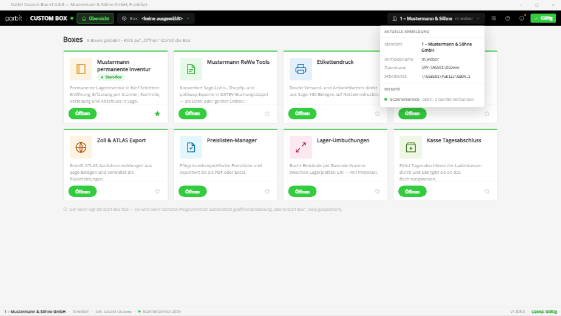Expand the Box selector dropdown
The image size is (561, 316).
(x=156, y=18)
